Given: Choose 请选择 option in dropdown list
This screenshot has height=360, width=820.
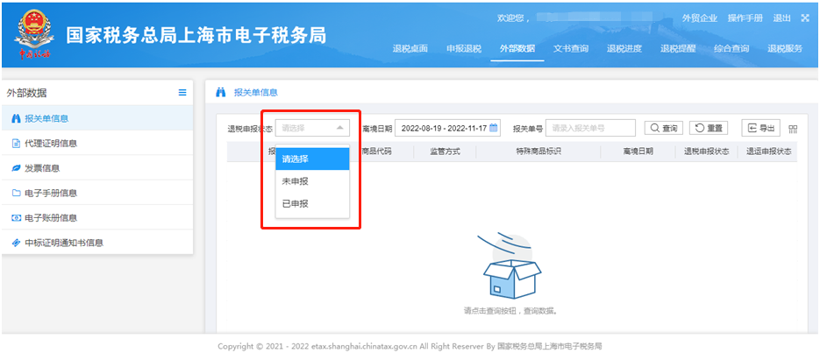Looking at the screenshot, I should (312, 159).
